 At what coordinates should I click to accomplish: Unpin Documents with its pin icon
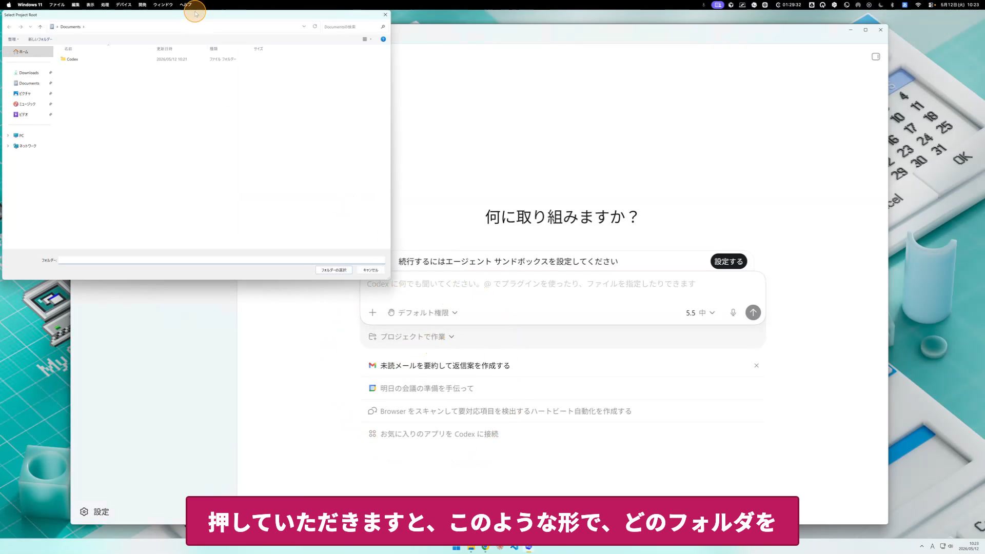tap(50, 83)
